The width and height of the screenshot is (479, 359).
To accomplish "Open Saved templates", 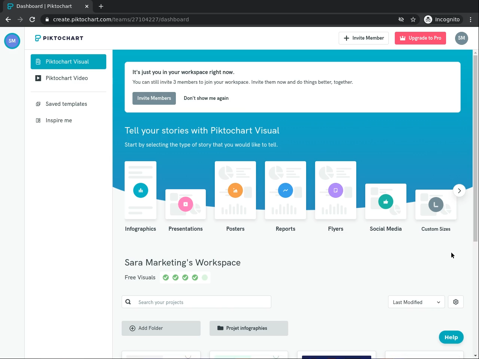I will (x=68, y=104).
